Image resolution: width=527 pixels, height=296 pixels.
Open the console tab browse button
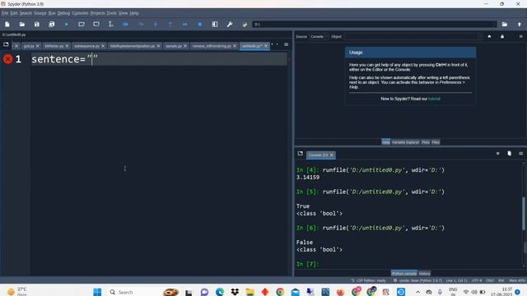[x=300, y=154]
